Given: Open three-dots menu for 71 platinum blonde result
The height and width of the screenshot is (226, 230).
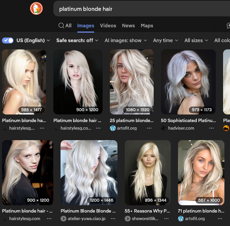Looking at the screenshot, I should (220, 219).
